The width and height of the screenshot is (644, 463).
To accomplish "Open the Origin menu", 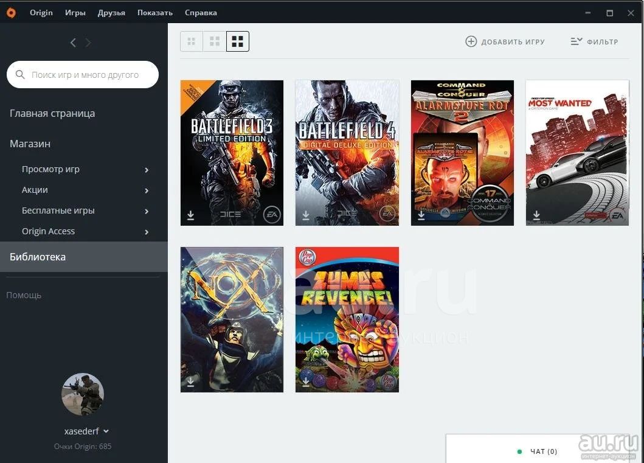I will click(x=41, y=13).
